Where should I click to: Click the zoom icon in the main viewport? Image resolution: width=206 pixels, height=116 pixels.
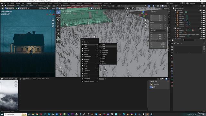pos(146,20)
